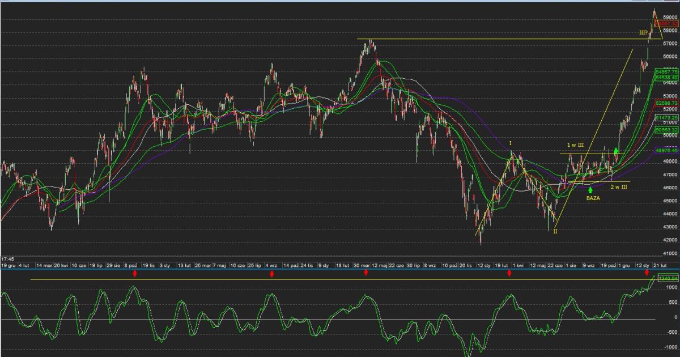Viewport: 680px width, 357px height.
Task: Click the 19 gru date on time axis
Action: [x=7, y=265]
